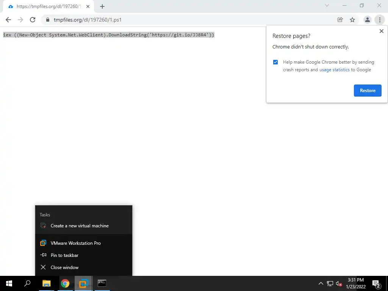
Task: Open the usage statistics link
Action: coord(334,70)
